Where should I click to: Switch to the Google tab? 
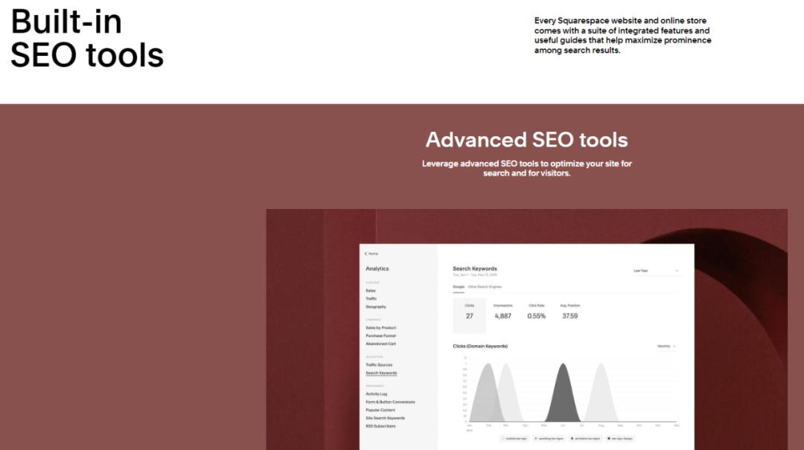click(458, 286)
